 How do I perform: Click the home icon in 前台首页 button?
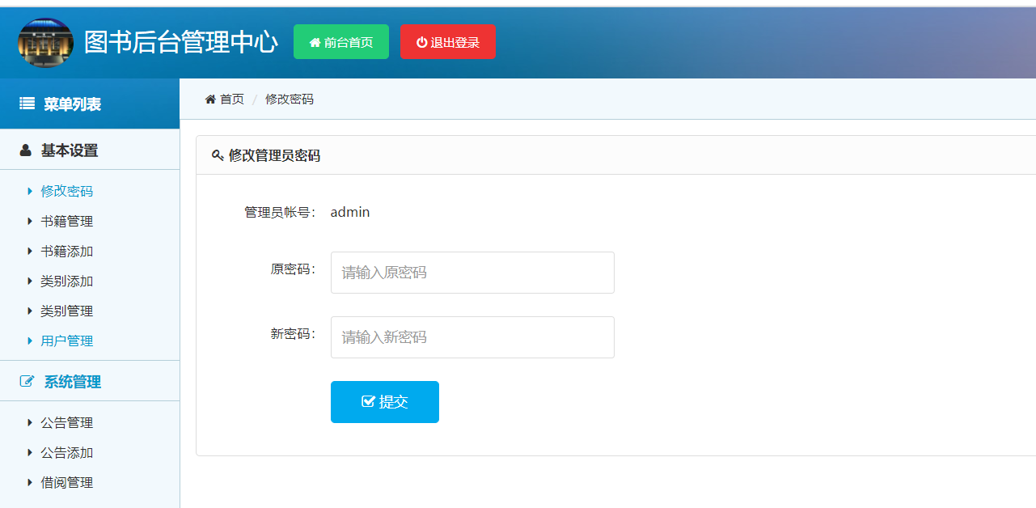[315, 43]
